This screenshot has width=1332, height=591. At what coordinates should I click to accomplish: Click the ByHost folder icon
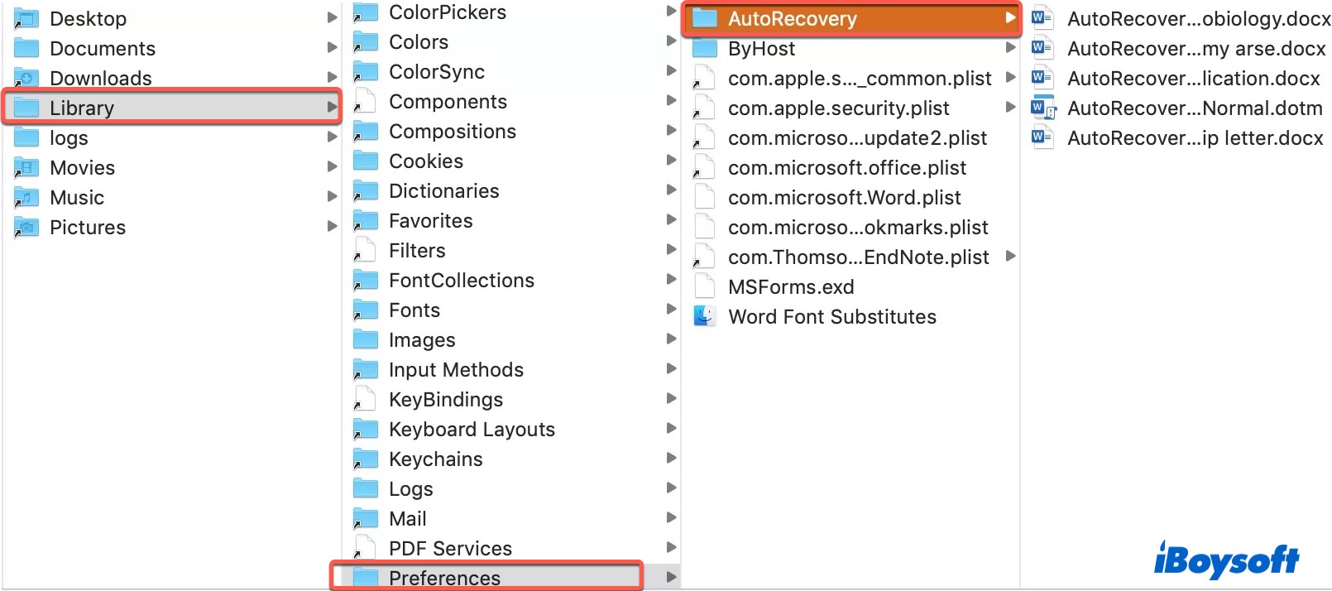tap(706, 48)
